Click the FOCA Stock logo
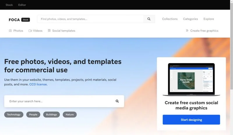233x135 pixels. click(19, 19)
